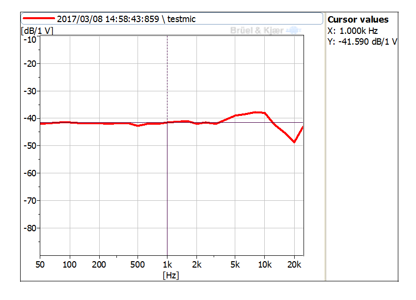Image resolution: width=416 pixels, height=300 pixels.
Task: Click the 20k tick on frequency axis
Action: pyautogui.click(x=294, y=264)
